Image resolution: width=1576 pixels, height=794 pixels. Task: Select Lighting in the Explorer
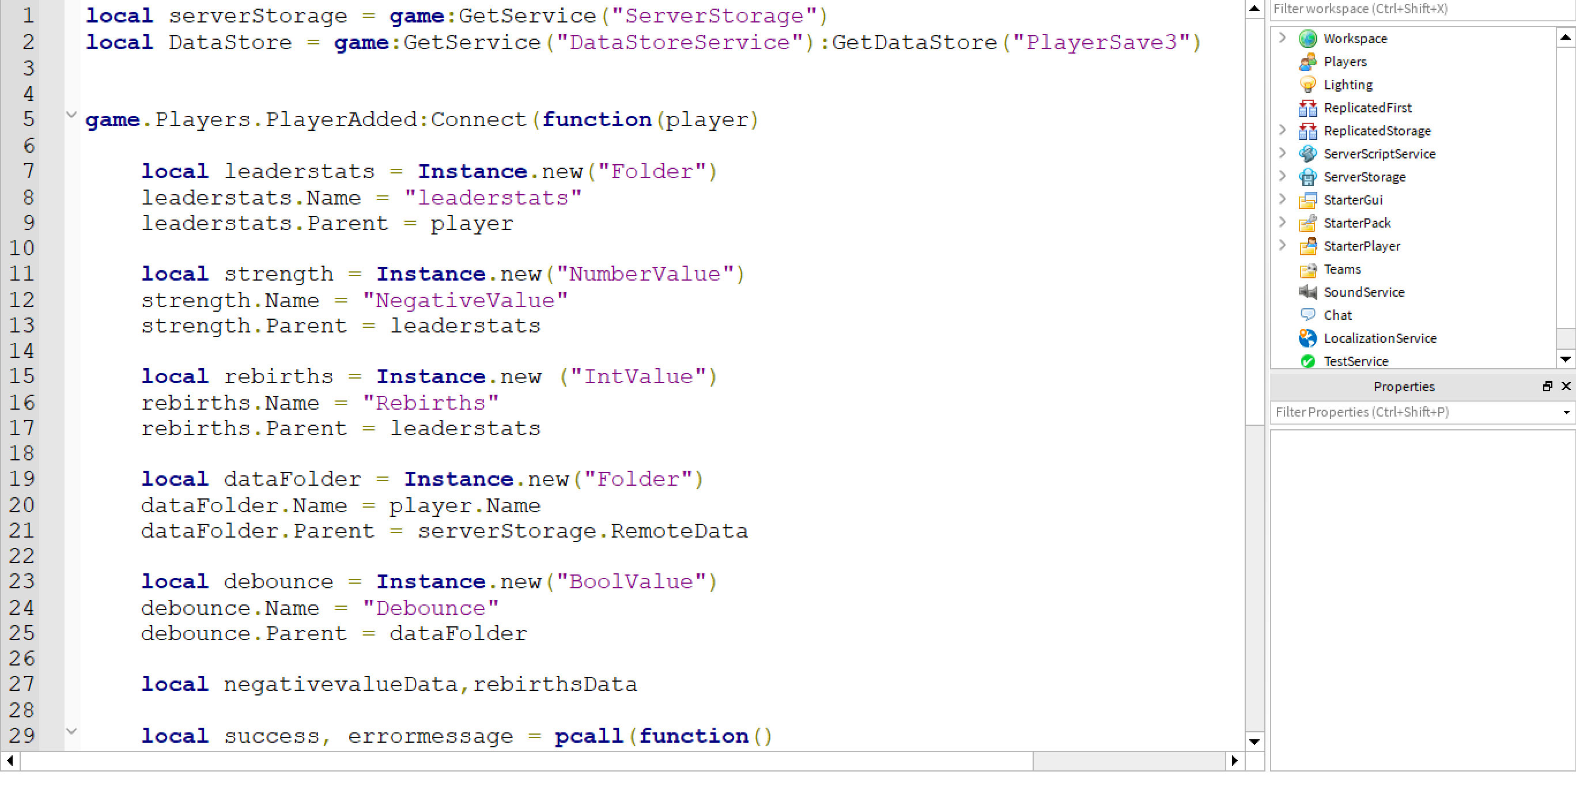pos(1348,85)
